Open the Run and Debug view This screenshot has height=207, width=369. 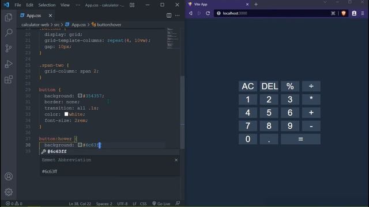[x=9, y=64]
